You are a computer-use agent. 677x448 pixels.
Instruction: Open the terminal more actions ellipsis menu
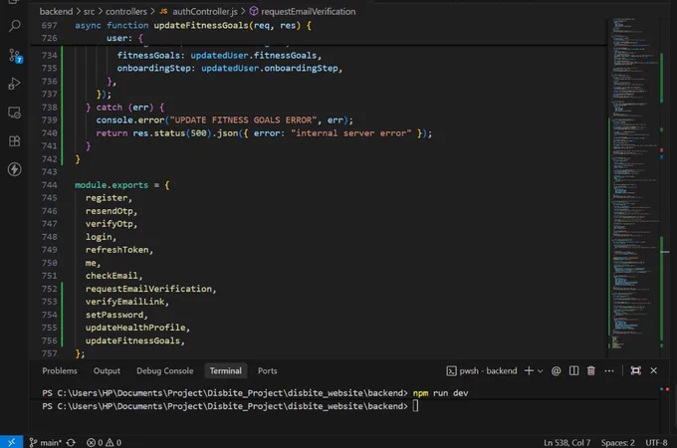tap(609, 370)
